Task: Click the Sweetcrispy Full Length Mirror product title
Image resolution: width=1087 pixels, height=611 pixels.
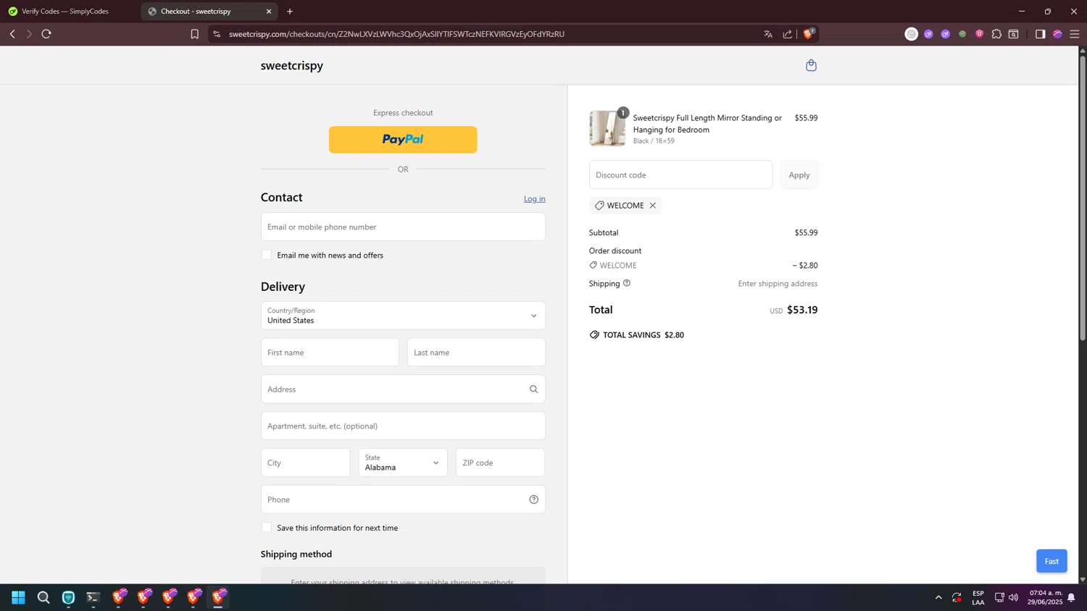Action: point(707,124)
